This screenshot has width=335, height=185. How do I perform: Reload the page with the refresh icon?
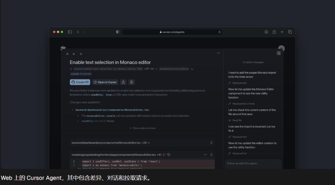pos(219,32)
